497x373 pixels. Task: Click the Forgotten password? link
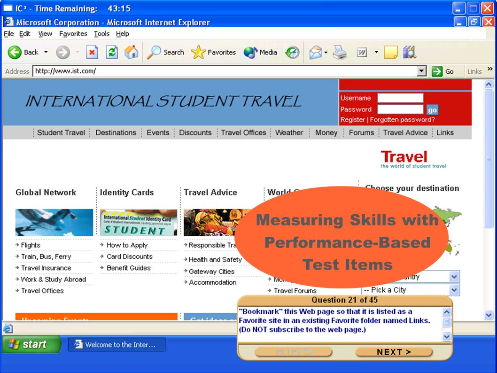pyautogui.click(x=403, y=120)
